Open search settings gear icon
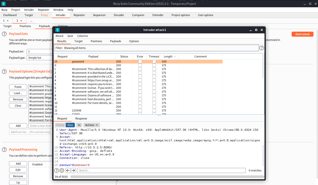The width and height of the screenshot is (318, 185). click(x=62, y=170)
